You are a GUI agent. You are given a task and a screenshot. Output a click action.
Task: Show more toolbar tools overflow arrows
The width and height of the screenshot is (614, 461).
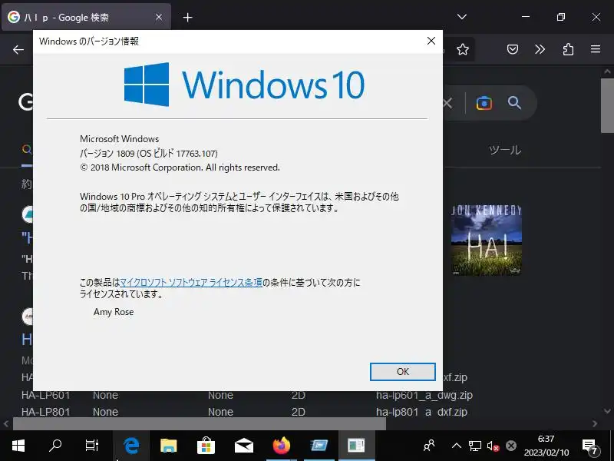540,49
